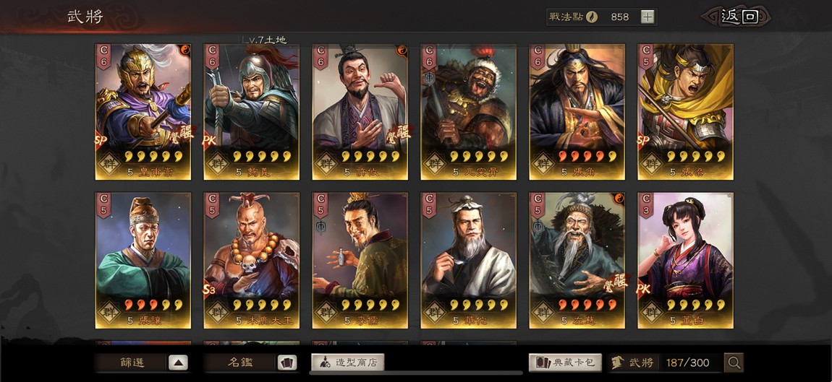Open the 篩選 filter menu
The image size is (832, 382).
[132, 363]
